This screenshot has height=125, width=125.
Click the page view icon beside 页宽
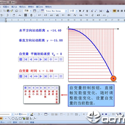tap(34, 11)
